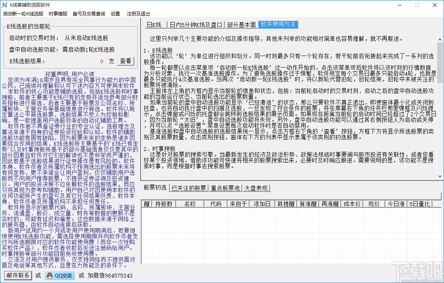Image resolution: width=444 pixels, height=283 pixels.
Task: Open the 重点股票池 tab
Action: tap(225, 188)
